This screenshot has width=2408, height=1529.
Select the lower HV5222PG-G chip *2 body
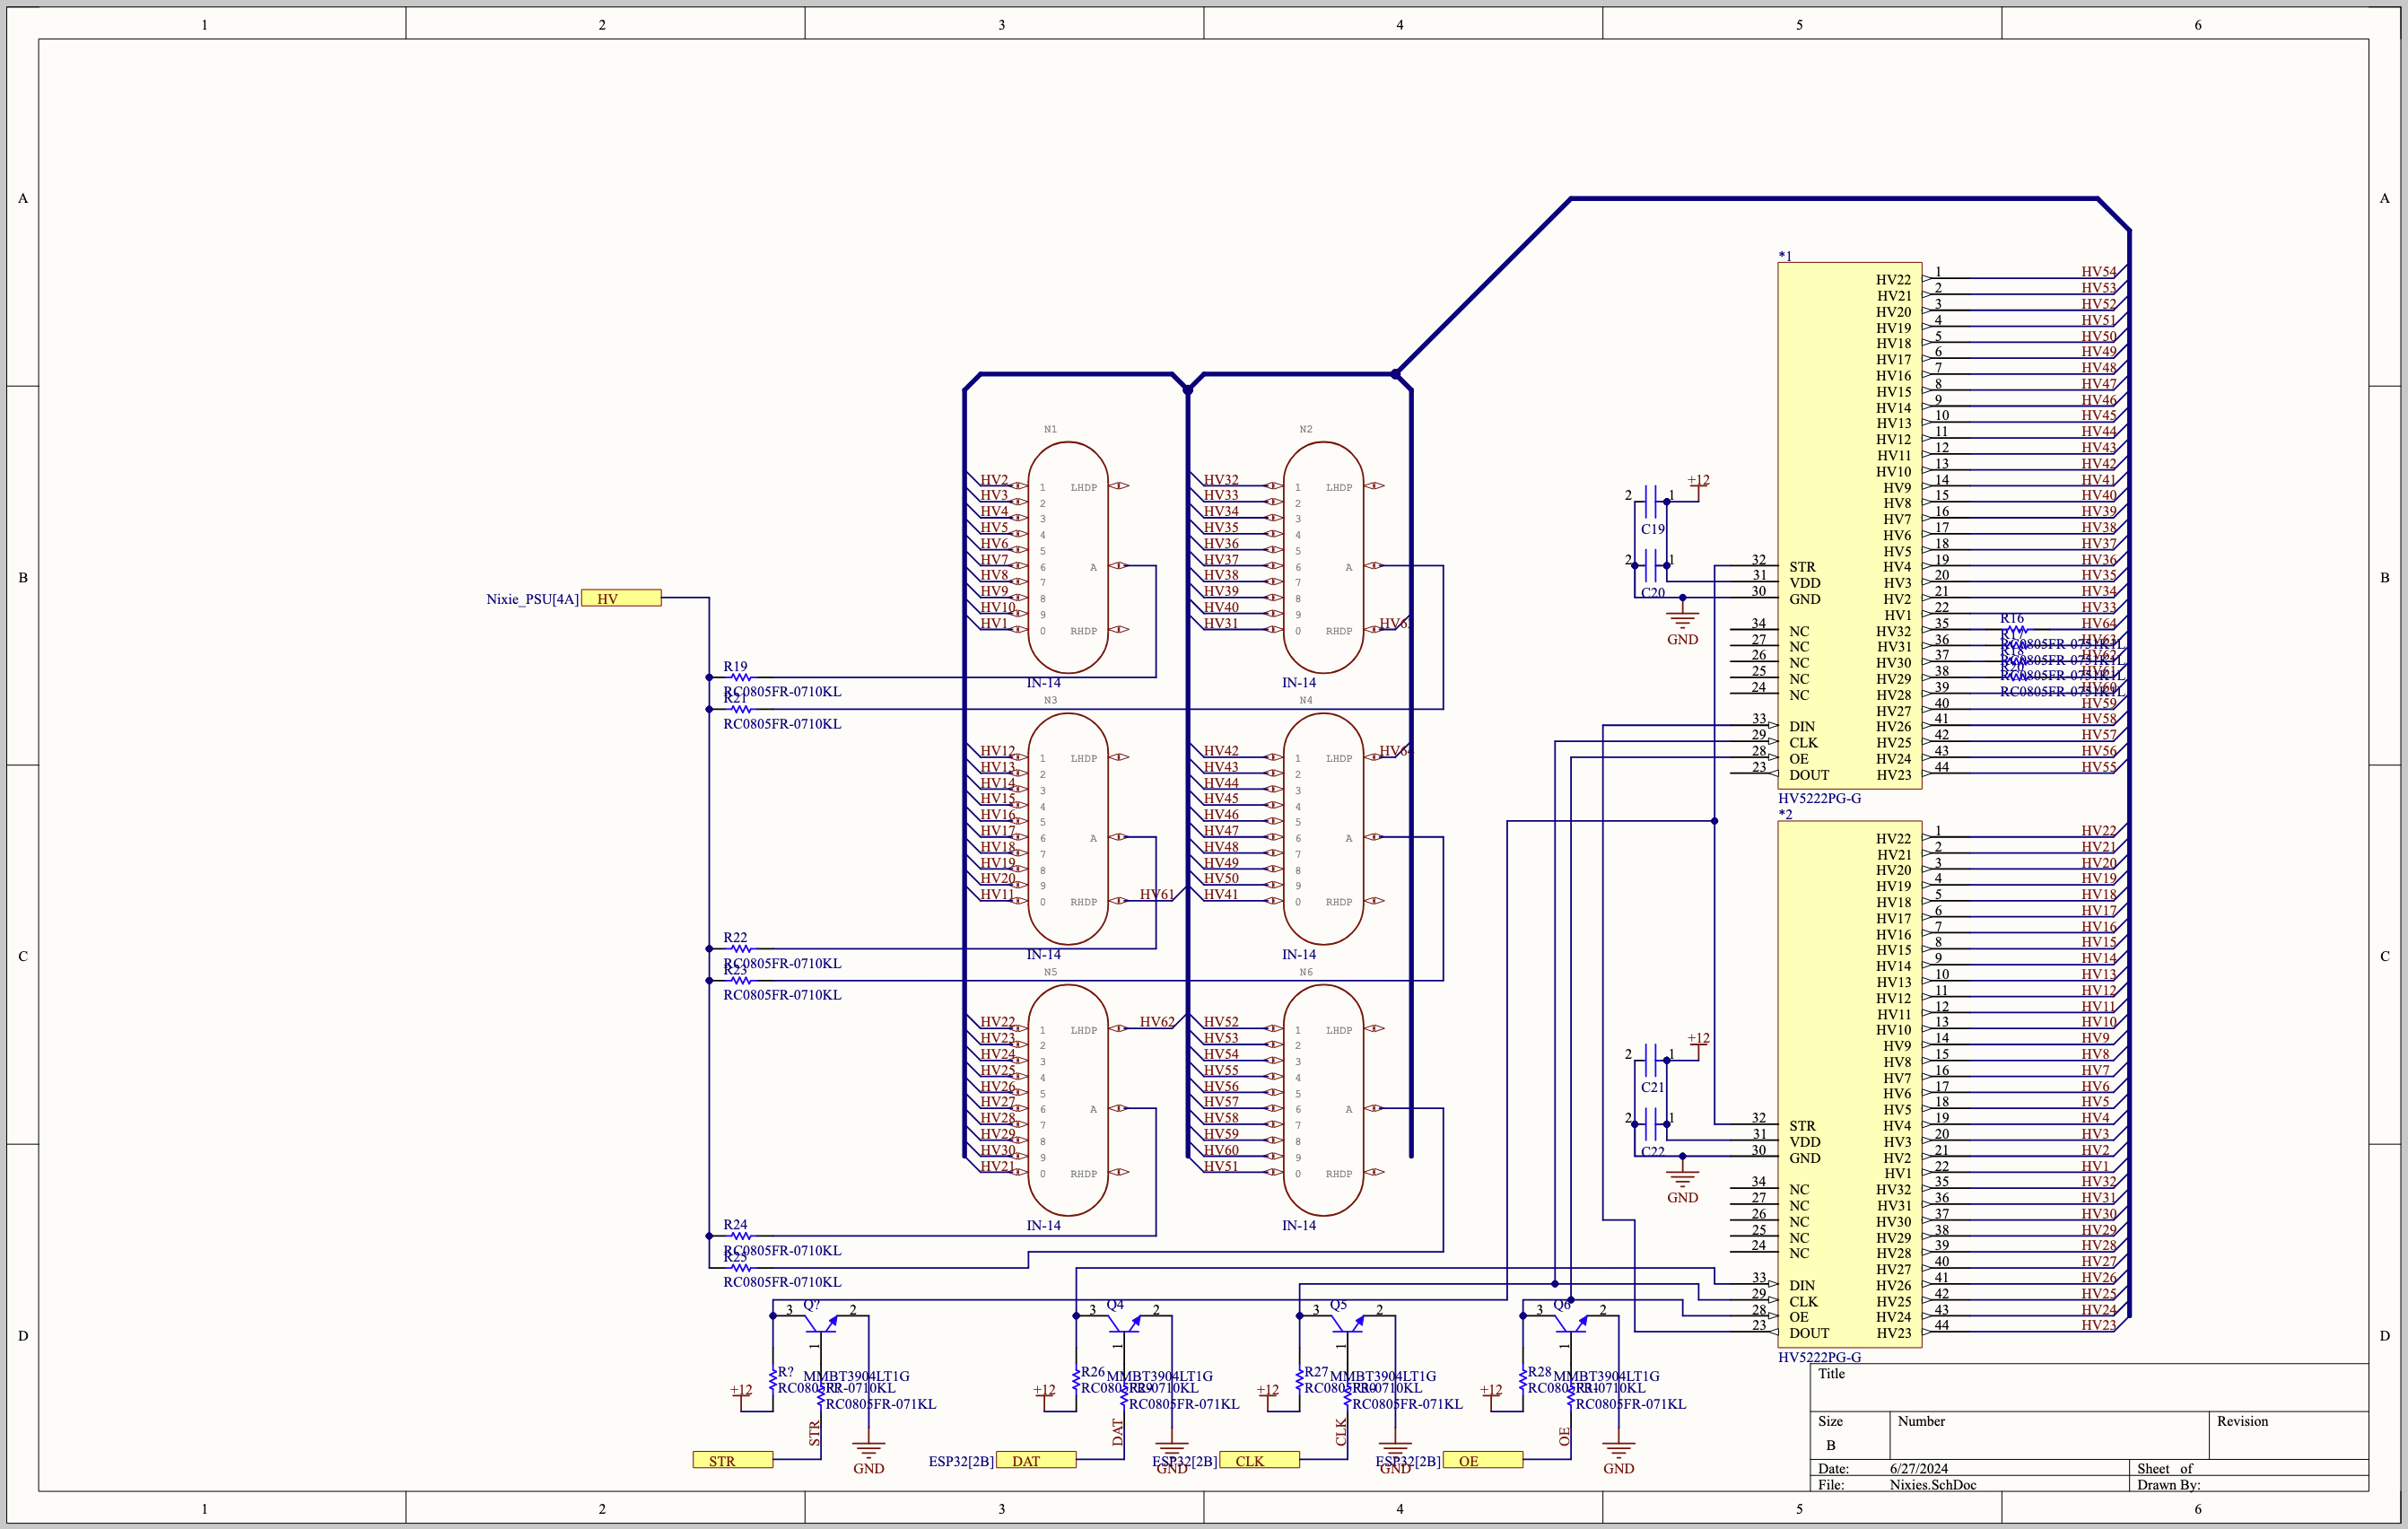click(x=1849, y=1084)
